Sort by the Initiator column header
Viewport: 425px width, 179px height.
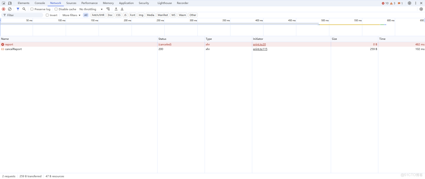pyautogui.click(x=291, y=39)
